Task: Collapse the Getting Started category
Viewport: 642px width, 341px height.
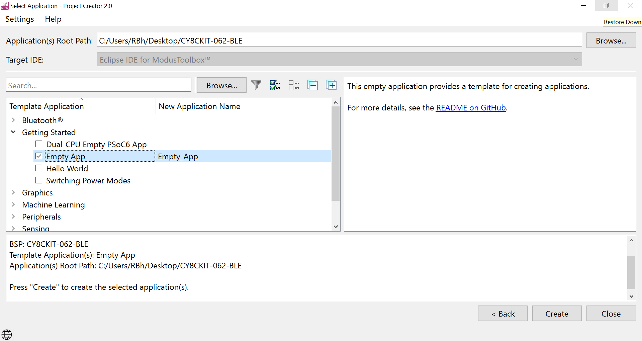Action: pyautogui.click(x=13, y=132)
